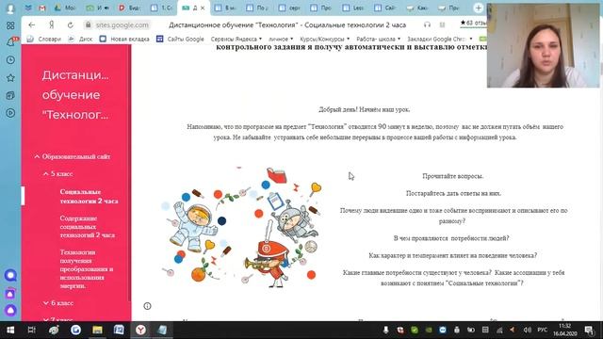Open the history clock icon in the sidebar
The height and width of the screenshot is (339, 603).
(10, 60)
